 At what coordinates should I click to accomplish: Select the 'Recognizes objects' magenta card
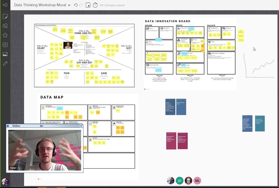[x=171, y=141]
